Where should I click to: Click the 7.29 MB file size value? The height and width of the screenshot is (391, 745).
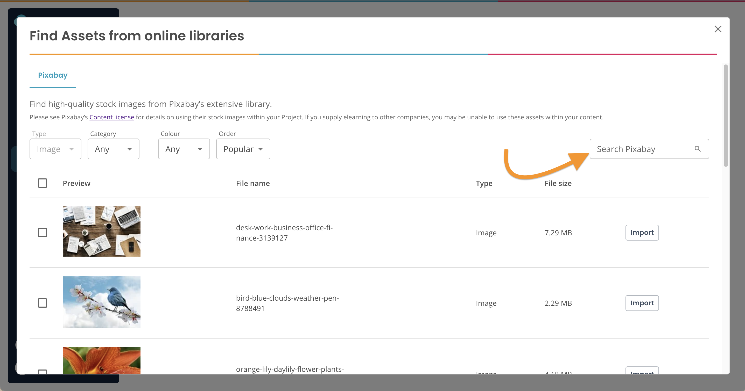(x=558, y=233)
